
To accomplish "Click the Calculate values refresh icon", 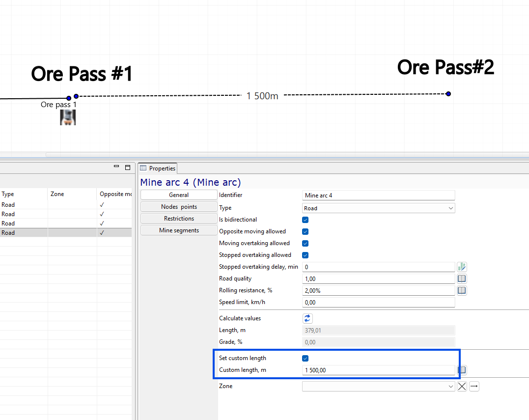I will pos(307,318).
